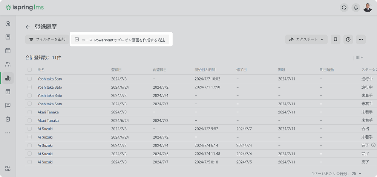Image resolution: width=377 pixels, height=177 pixels.
Task: Open the notifications bell
Action: click(x=356, y=8)
